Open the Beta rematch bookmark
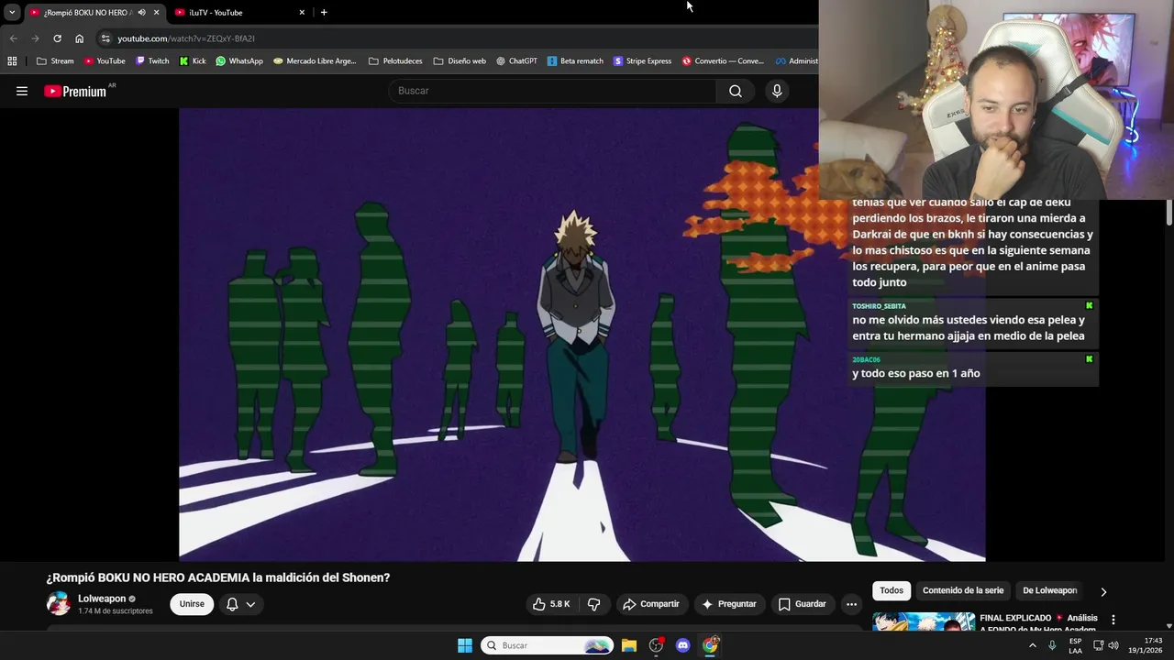Screen dimensions: 1174x660 (575, 61)
